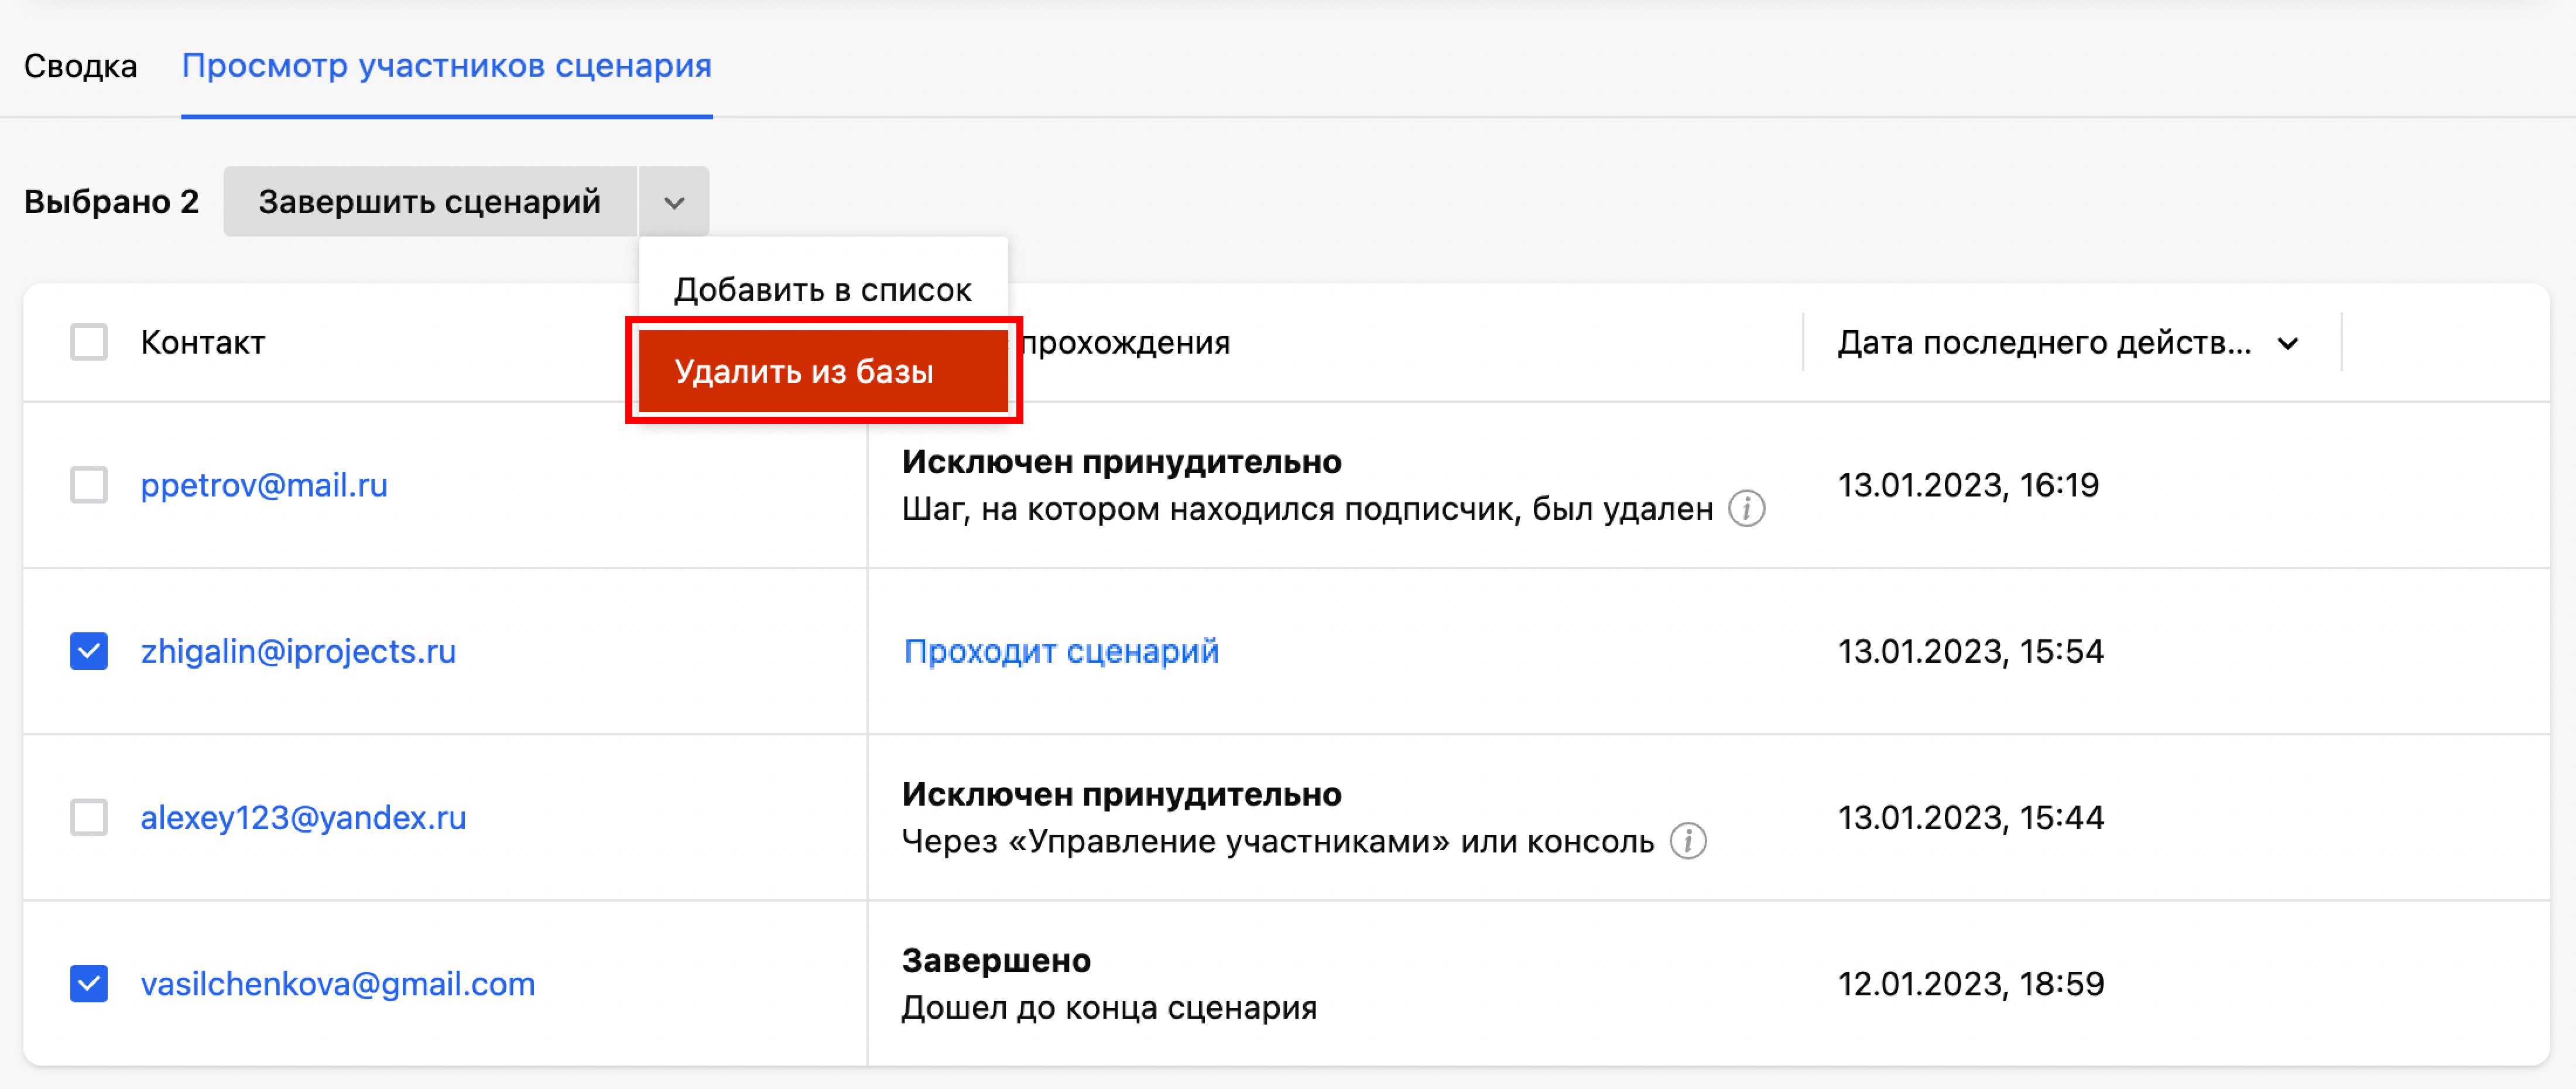
Task: Follow the Проходит сценарий status link
Action: [x=1060, y=651]
